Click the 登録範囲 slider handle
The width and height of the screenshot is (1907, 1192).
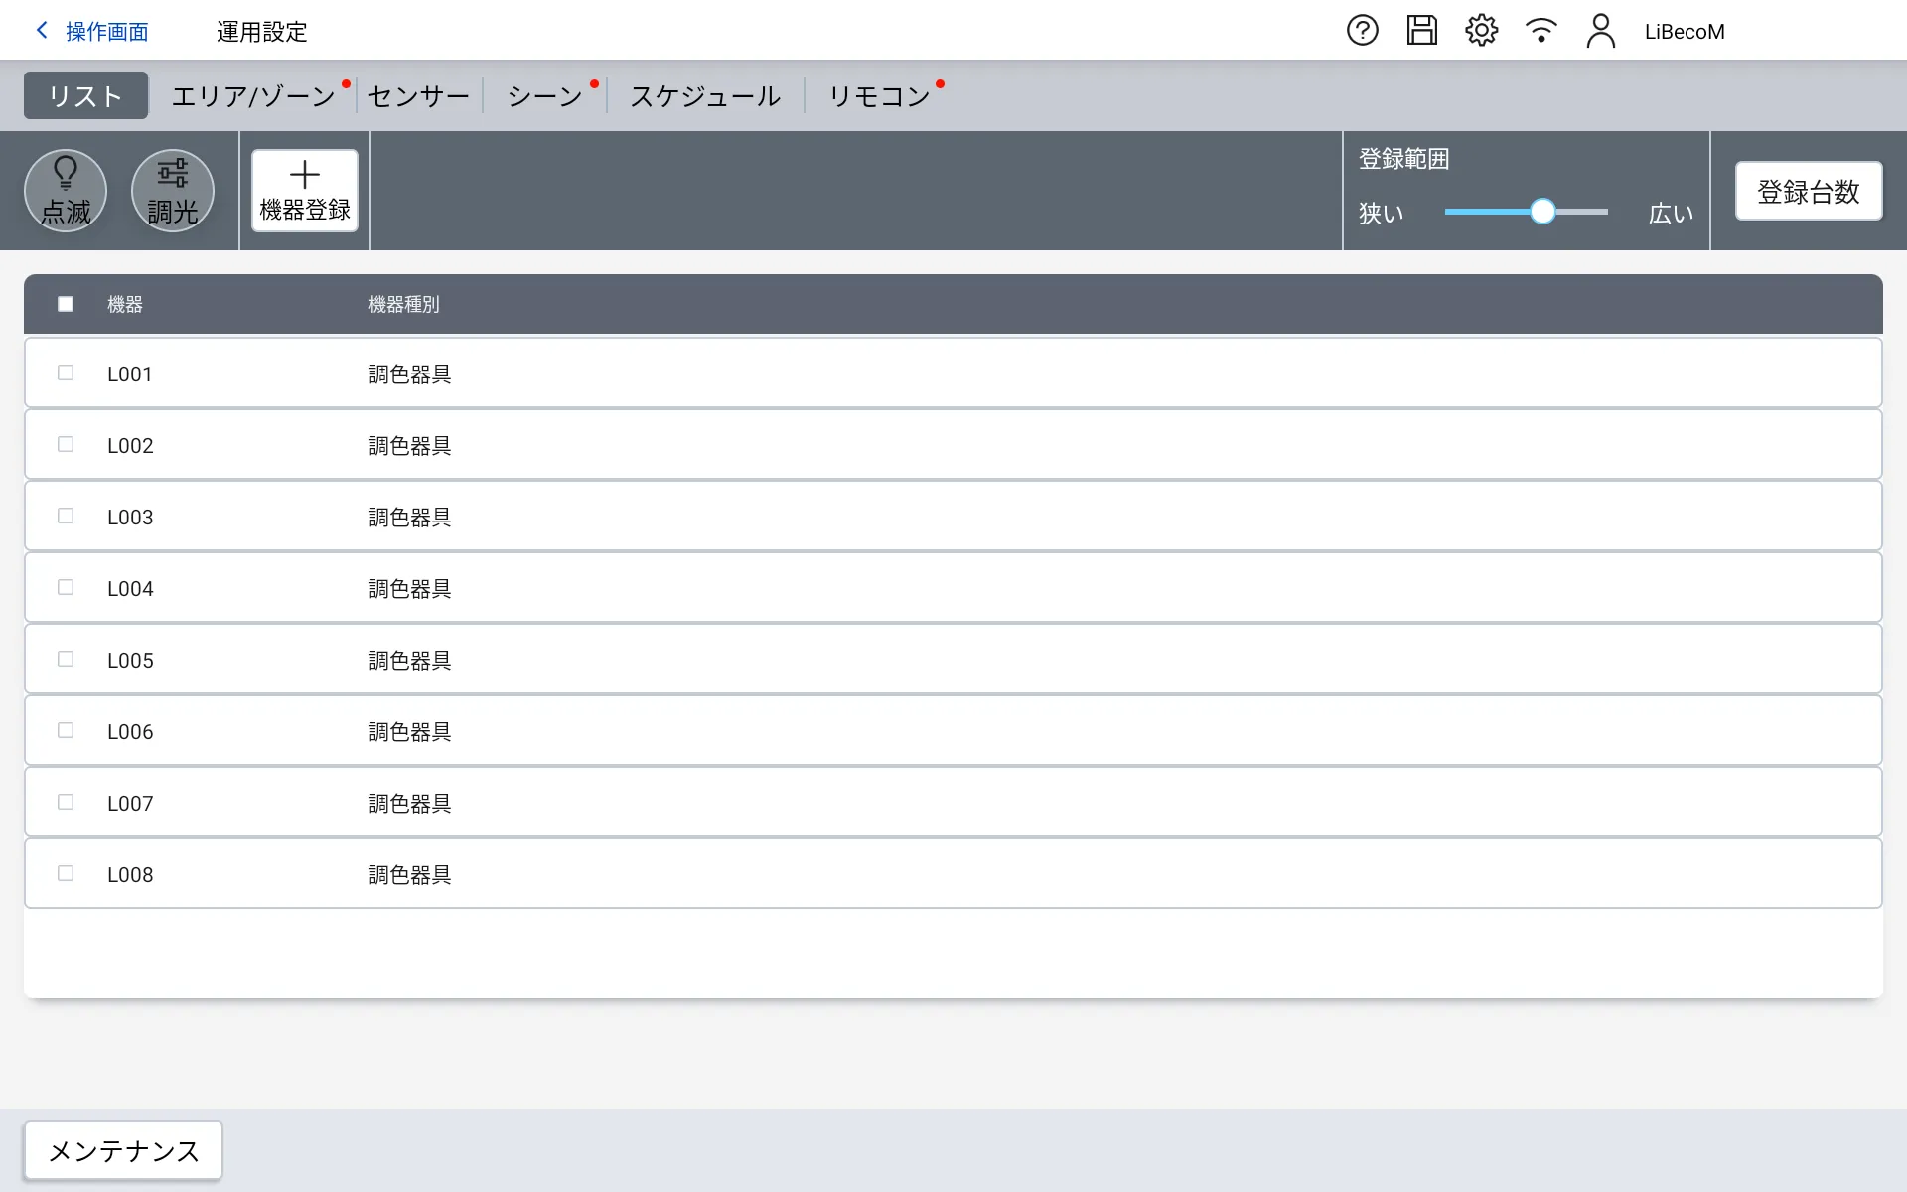click(x=1542, y=212)
